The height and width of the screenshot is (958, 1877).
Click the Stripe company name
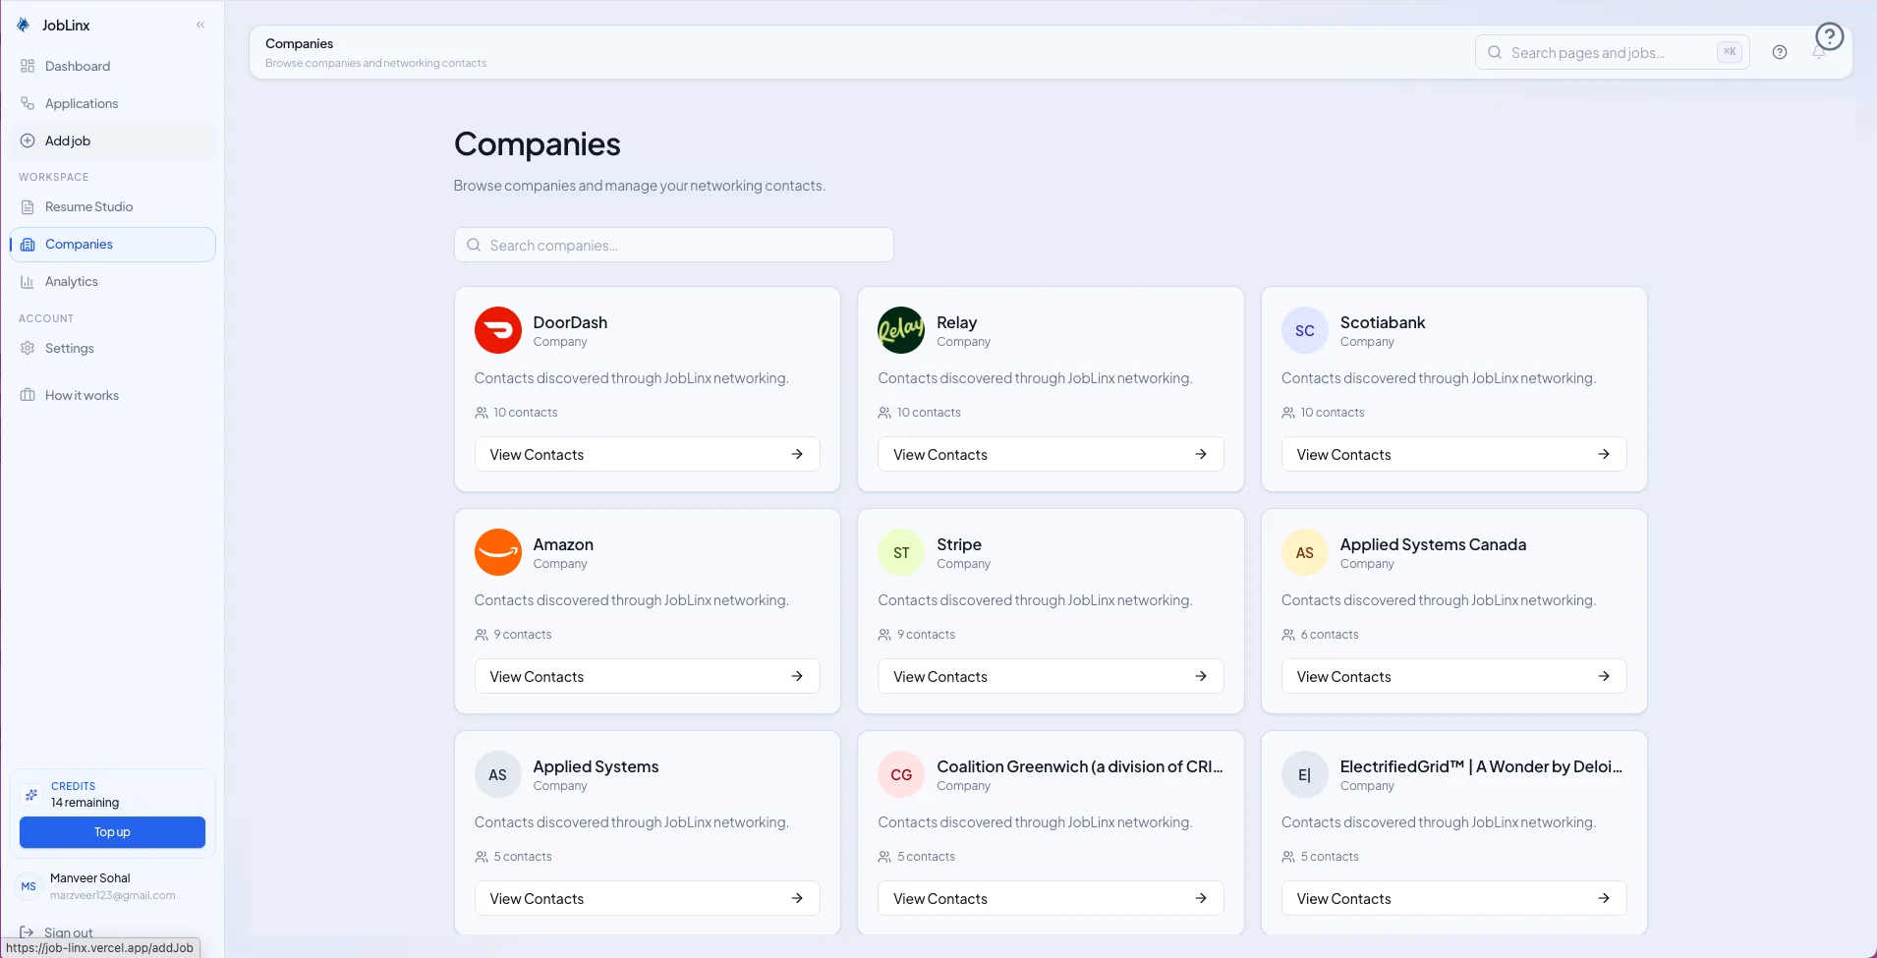(x=958, y=544)
